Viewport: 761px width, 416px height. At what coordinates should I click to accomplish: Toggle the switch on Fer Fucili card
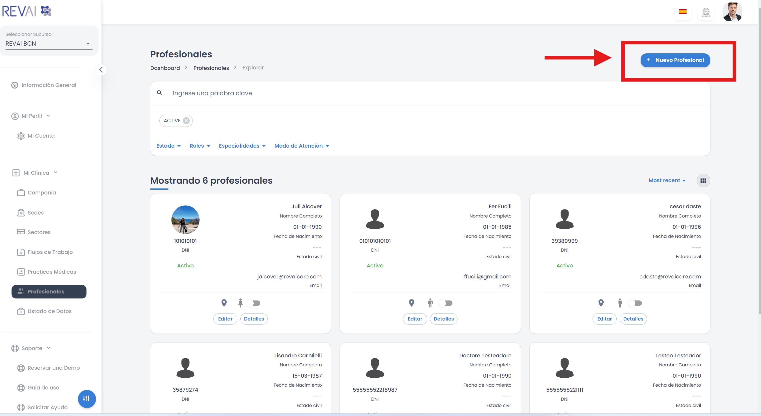click(x=446, y=303)
